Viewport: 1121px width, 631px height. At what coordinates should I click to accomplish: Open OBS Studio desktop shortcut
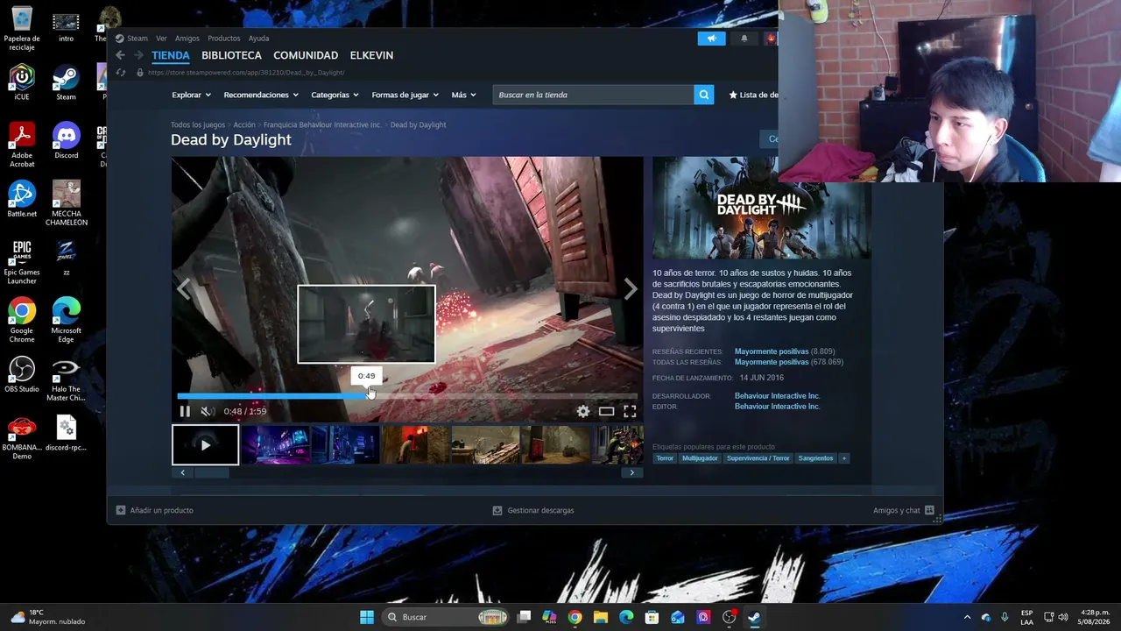pos(22,375)
